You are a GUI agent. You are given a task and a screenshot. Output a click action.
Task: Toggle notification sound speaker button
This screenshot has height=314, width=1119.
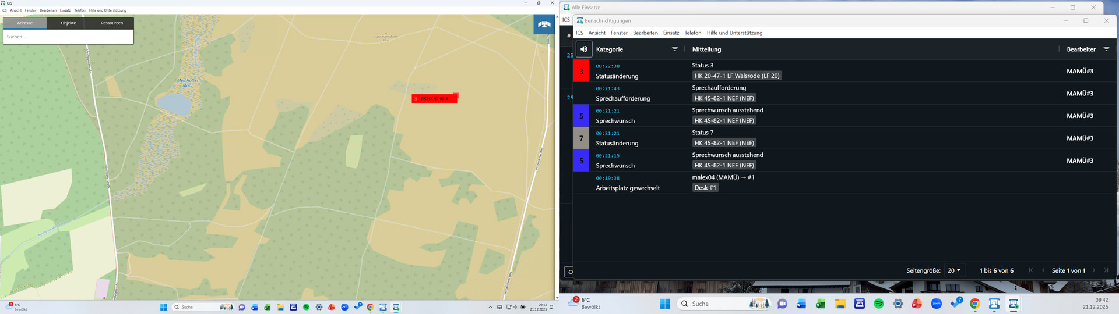pos(584,49)
